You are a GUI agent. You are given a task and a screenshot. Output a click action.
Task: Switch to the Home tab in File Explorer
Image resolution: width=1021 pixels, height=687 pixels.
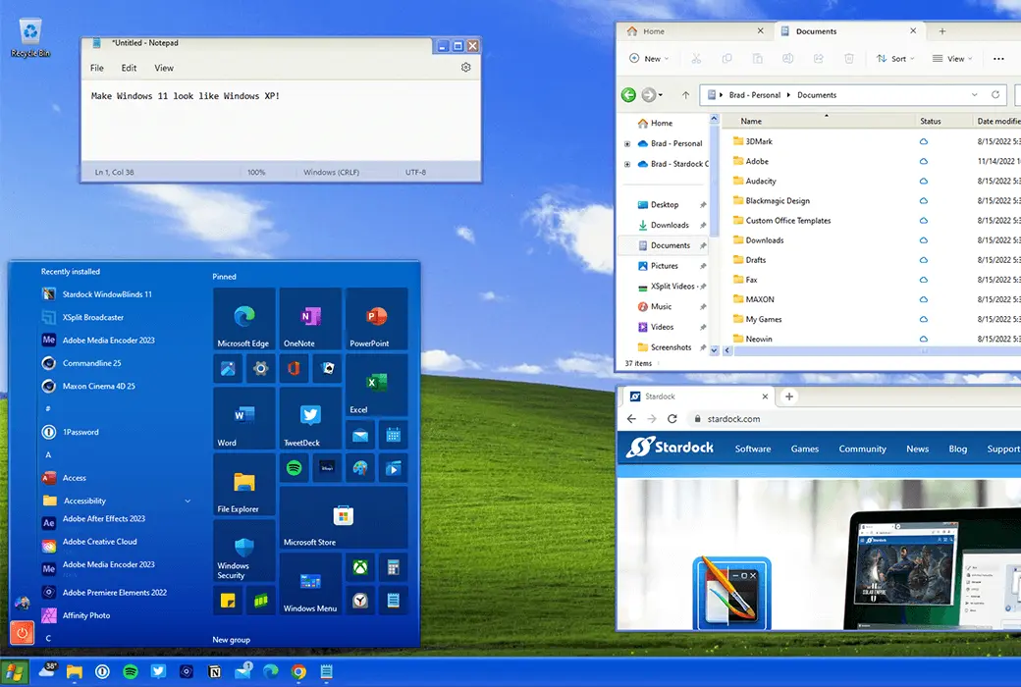point(695,31)
